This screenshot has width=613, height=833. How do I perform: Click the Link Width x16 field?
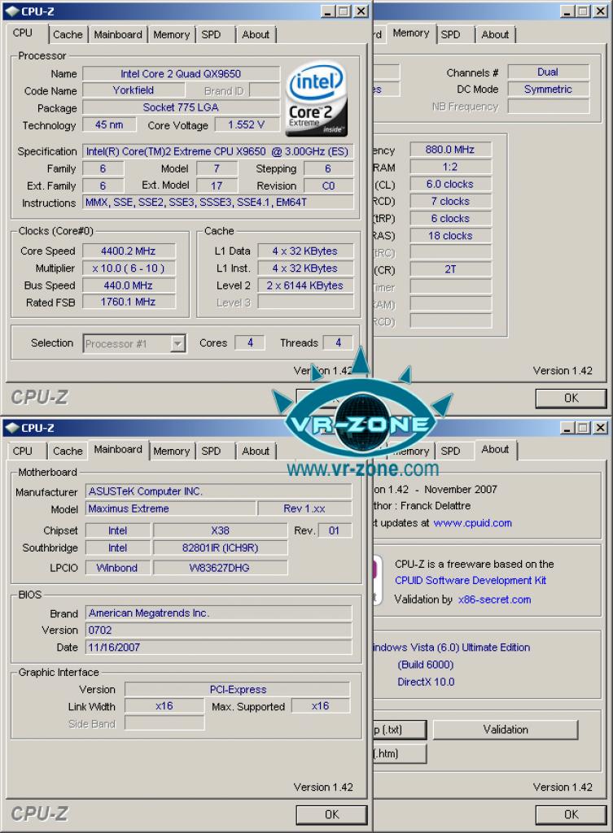point(164,706)
